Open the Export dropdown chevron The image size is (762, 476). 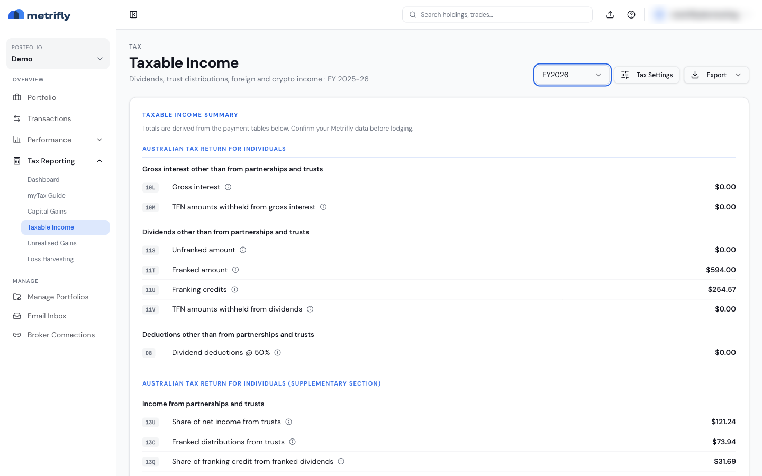pyautogui.click(x=738, y=75)
